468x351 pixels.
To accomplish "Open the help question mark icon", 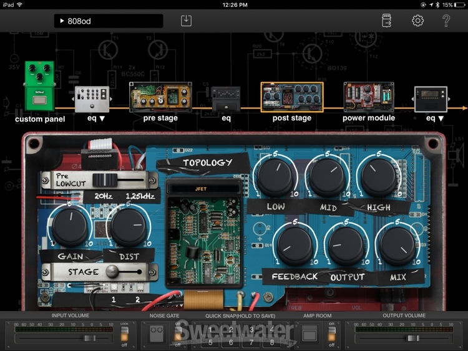I will (x=446, y=21).
